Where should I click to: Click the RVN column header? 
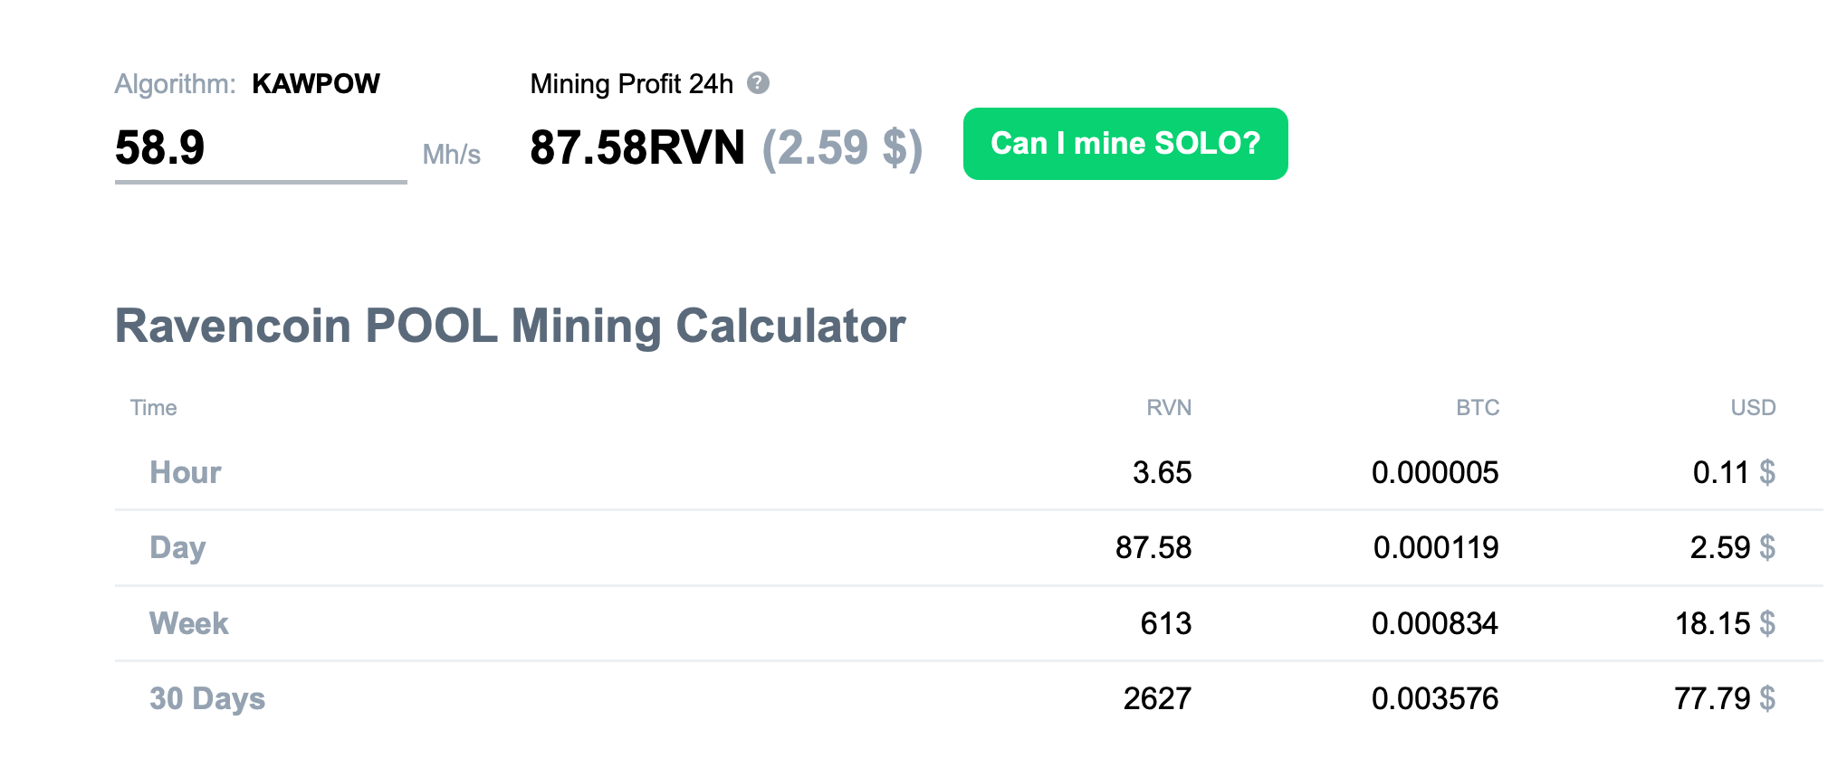[x=1168, y=408]
